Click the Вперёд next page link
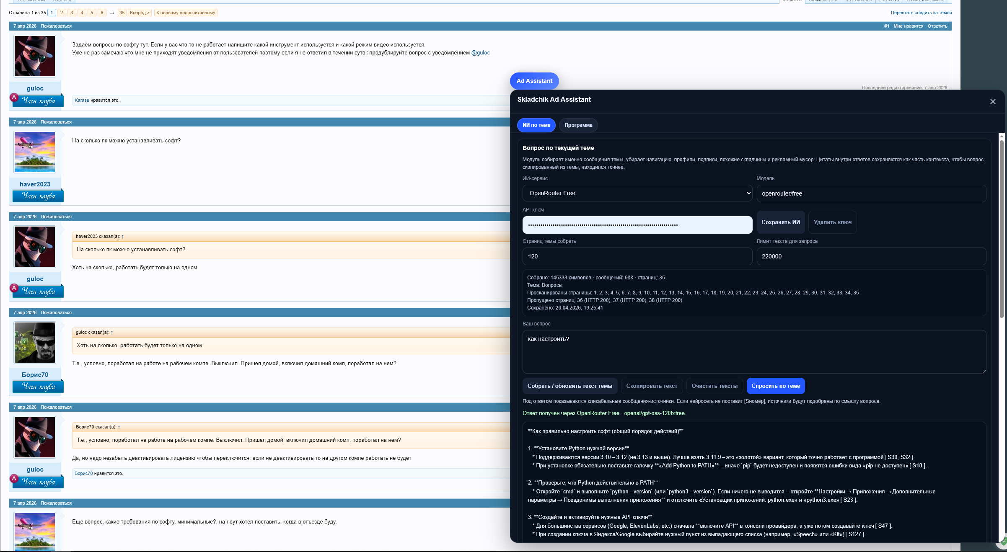 tap(140, 13)
